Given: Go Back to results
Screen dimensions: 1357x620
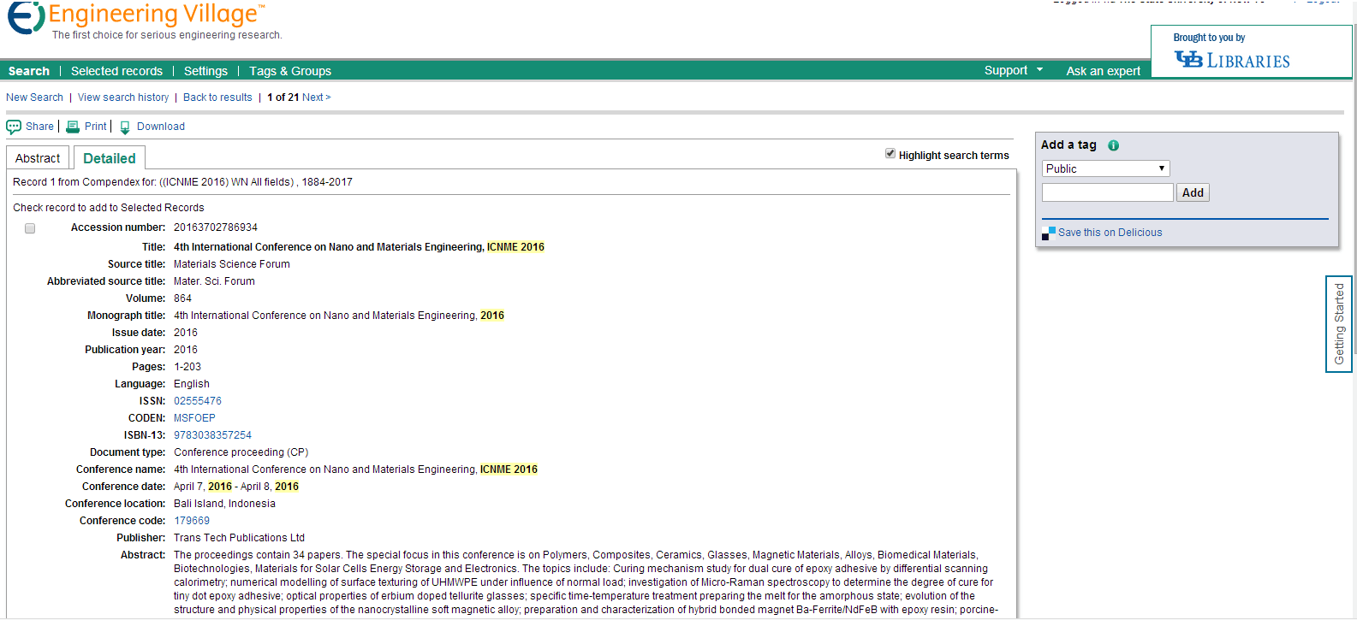Looking at the screenshot, I should coord(217,97).
